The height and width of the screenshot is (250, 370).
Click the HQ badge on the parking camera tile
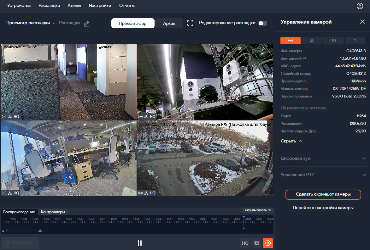[x=153, y=193]
